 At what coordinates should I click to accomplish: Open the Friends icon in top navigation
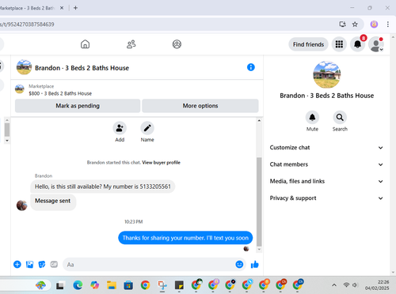tap(131, 44)
